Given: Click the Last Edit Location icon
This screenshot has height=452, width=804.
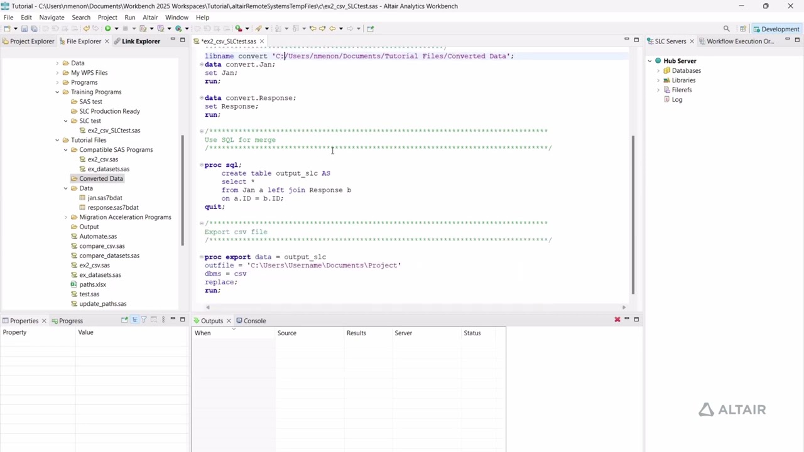Looking at the screenshot, I should (313, 28).
